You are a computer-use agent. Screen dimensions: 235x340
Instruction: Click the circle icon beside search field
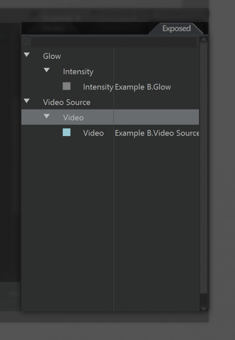click(25, 41)
